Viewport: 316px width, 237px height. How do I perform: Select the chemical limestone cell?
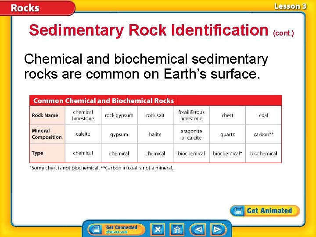[83, 115]
